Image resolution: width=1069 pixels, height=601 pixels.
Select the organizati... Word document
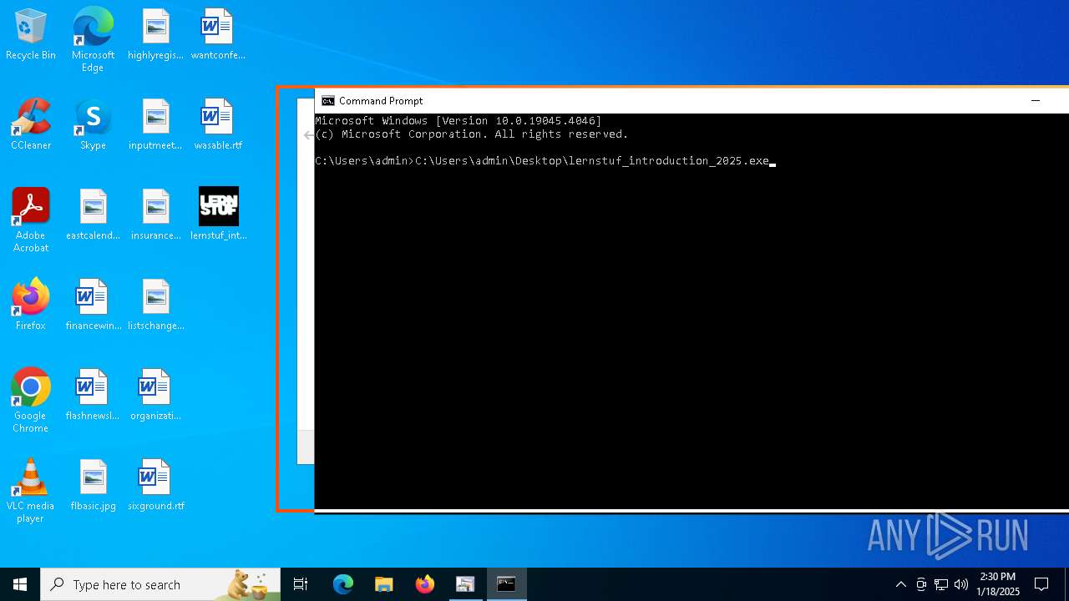pyautogui.click(x=155, y=395)
